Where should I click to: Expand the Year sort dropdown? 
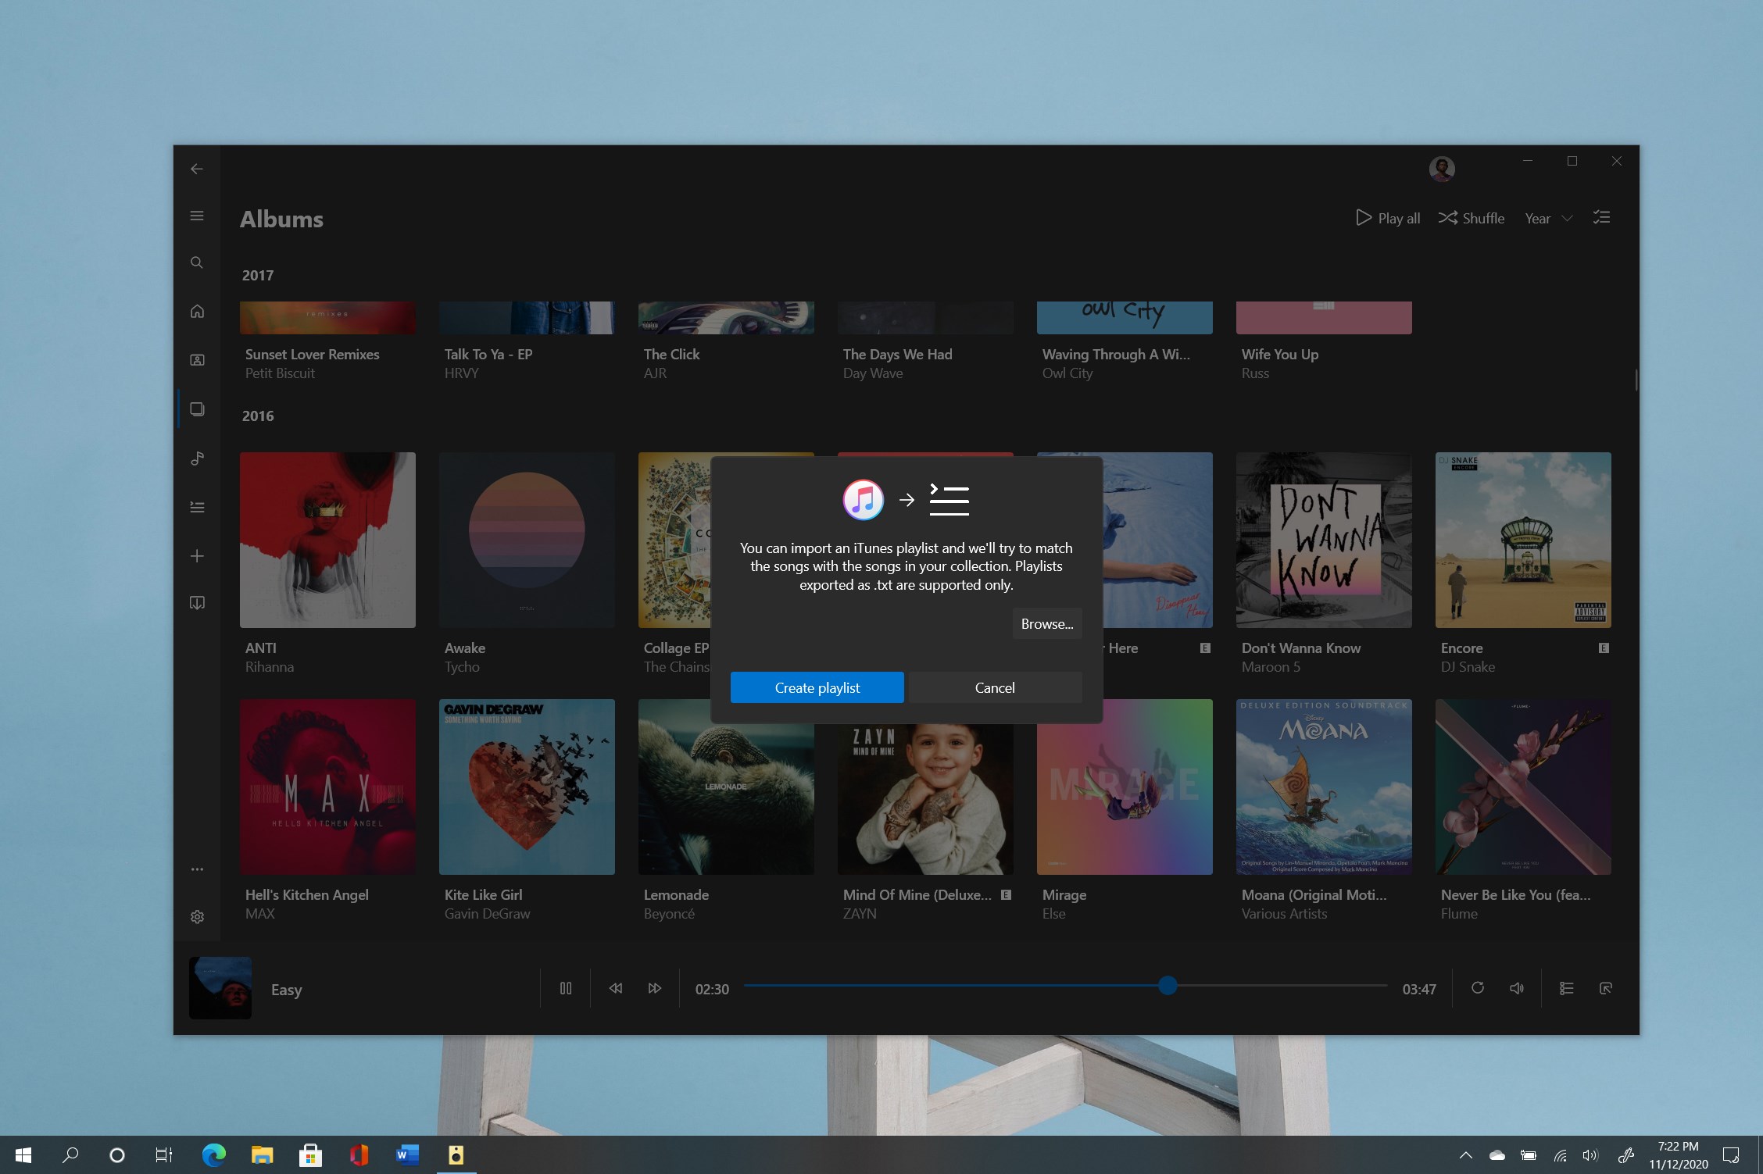(1548, 218)
